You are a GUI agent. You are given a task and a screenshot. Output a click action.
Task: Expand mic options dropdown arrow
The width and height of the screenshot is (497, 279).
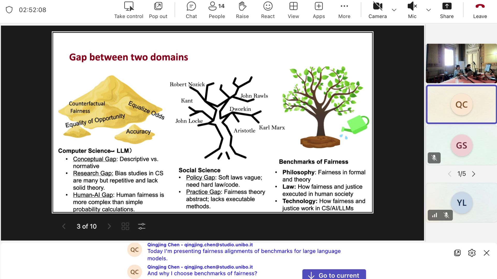pyautogui.click(x=428, y=10)
